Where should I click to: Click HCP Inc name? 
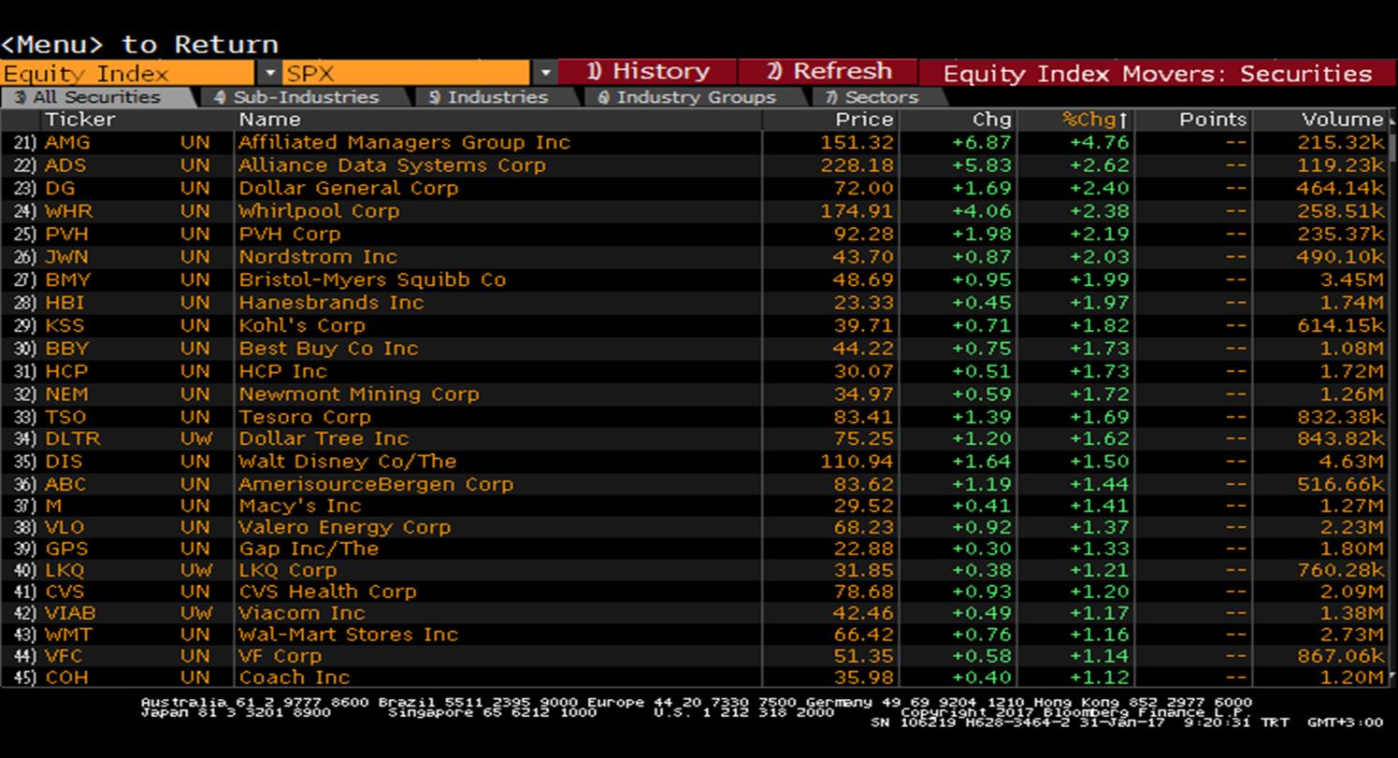(x=282, y=371)
